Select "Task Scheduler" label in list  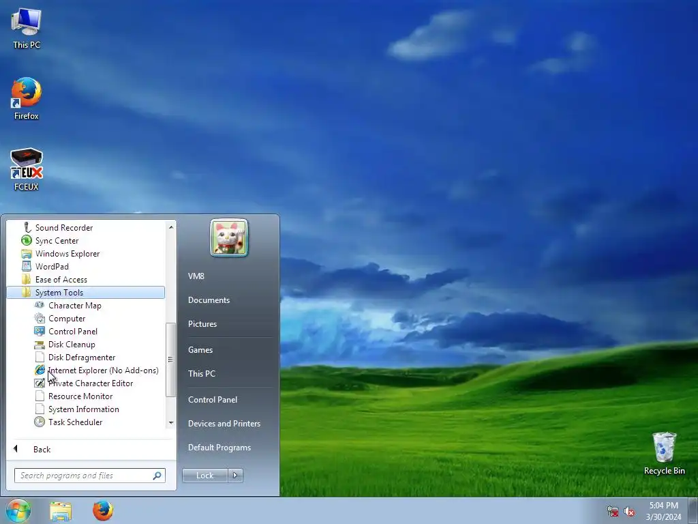pos(75,422)
